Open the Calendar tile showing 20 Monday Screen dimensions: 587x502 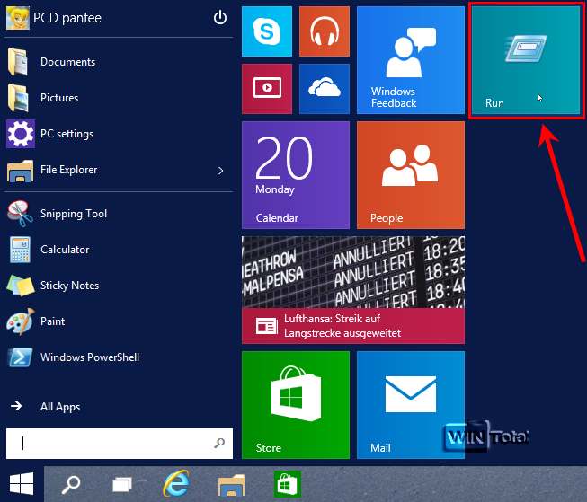(295, 175)
